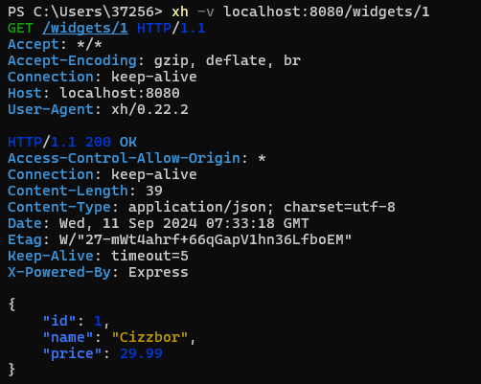
Task: Click the price value 29.99
Action: click(x=141, y=353)
